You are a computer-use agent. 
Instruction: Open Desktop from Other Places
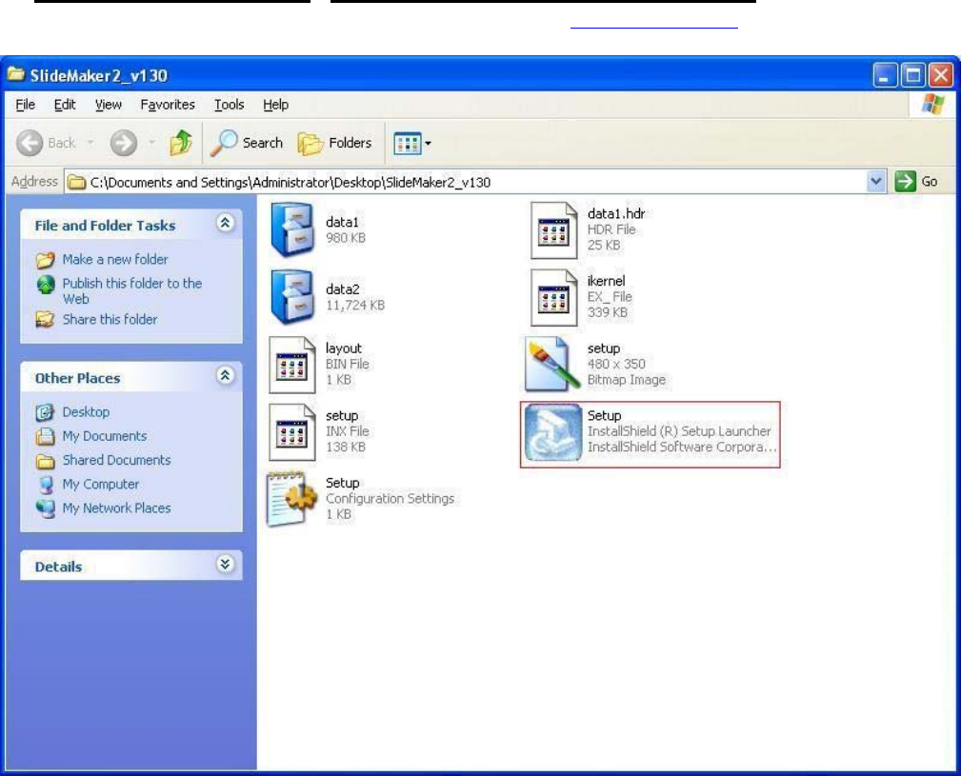tap(86, 412)
